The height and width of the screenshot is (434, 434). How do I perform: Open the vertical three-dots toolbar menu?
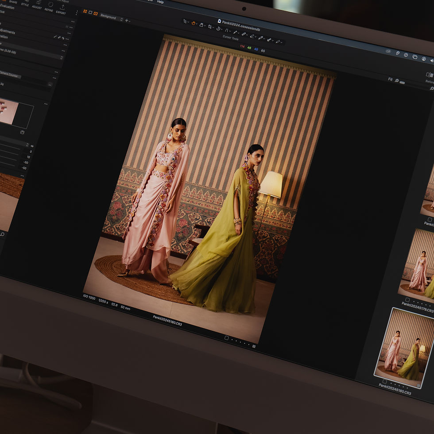coord(77,12)
